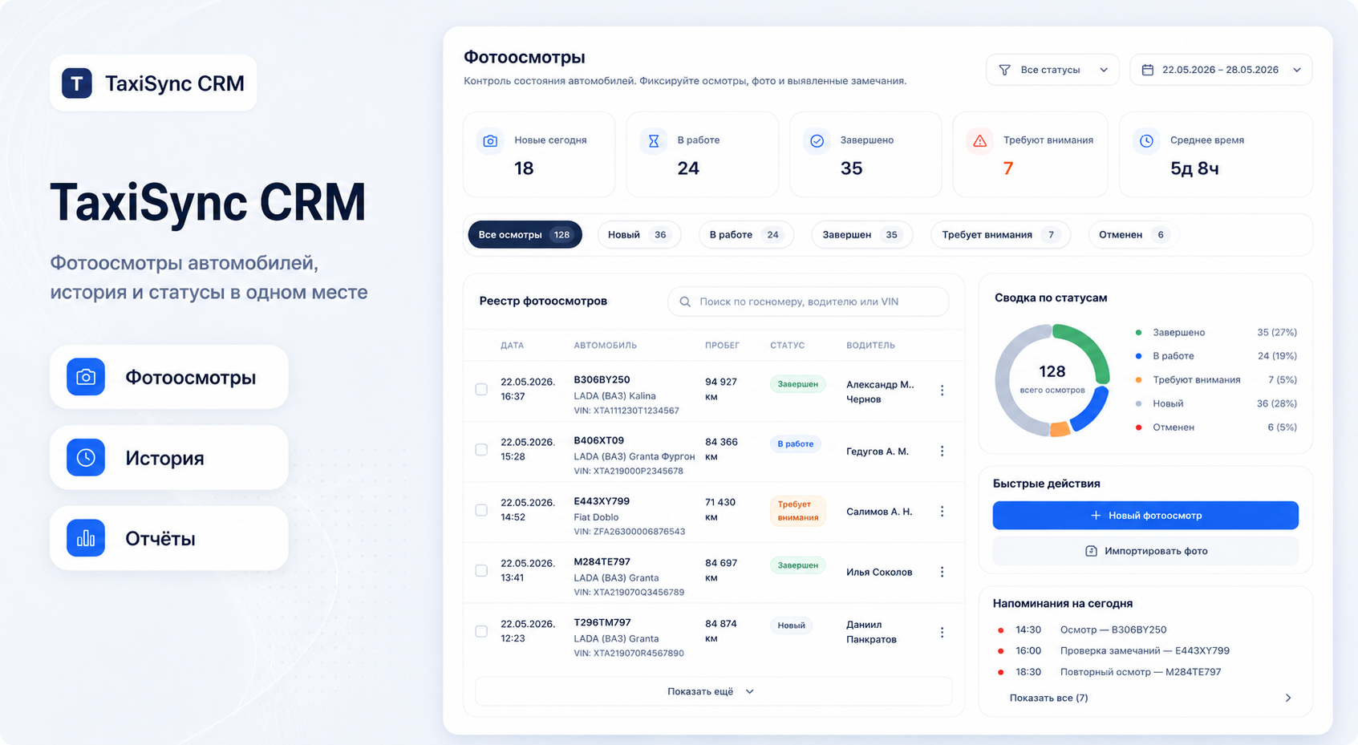Tick the checkbox for B406XT09 row
This screenshot has width=1358, height=745.
coord(481,450)
